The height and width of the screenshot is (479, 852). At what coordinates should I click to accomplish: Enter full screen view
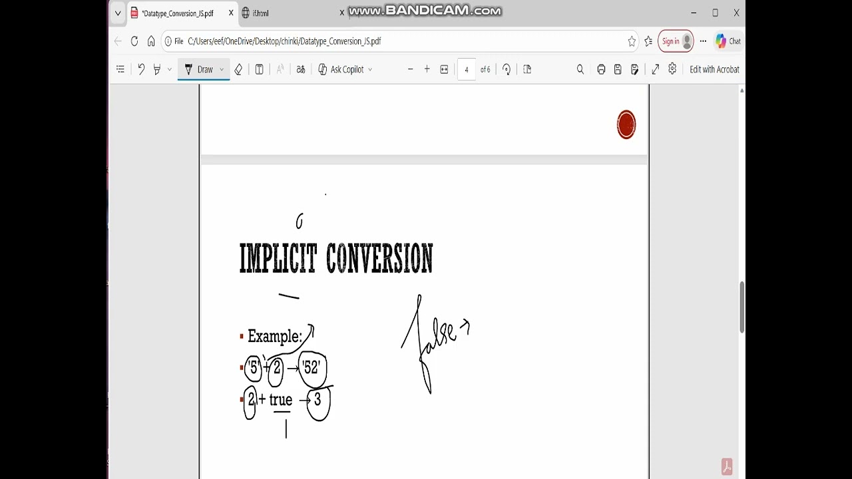click(656, 69)
